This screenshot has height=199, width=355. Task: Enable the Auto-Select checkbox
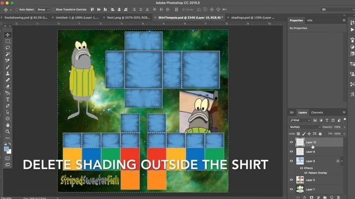[17, 9]
